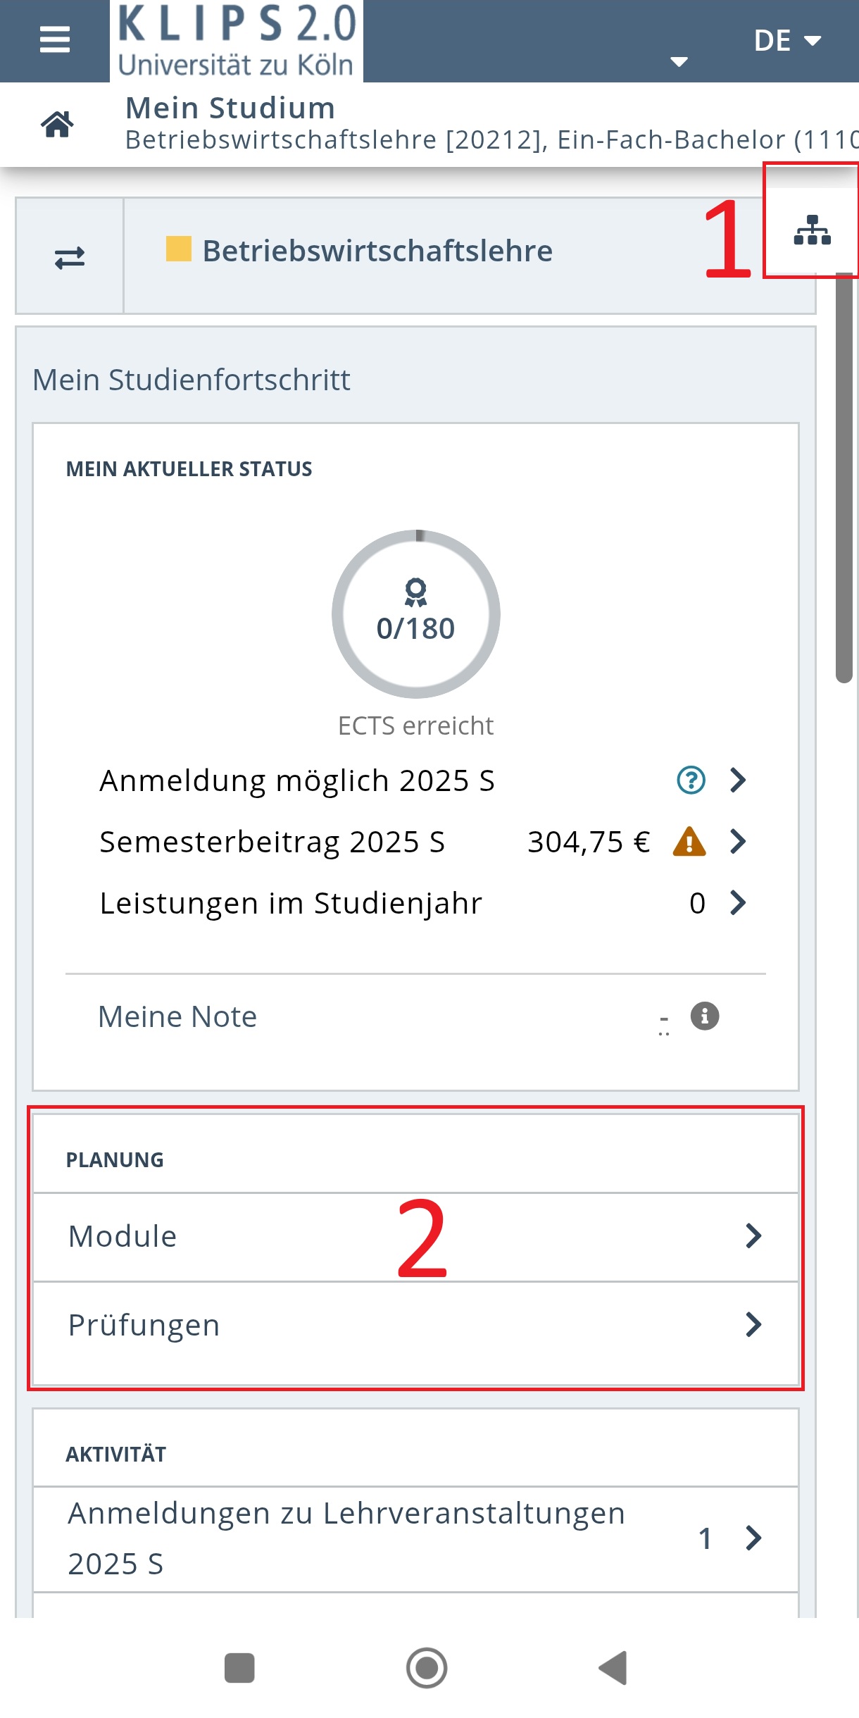Go to the home page icon

click(x=57, y=124)
